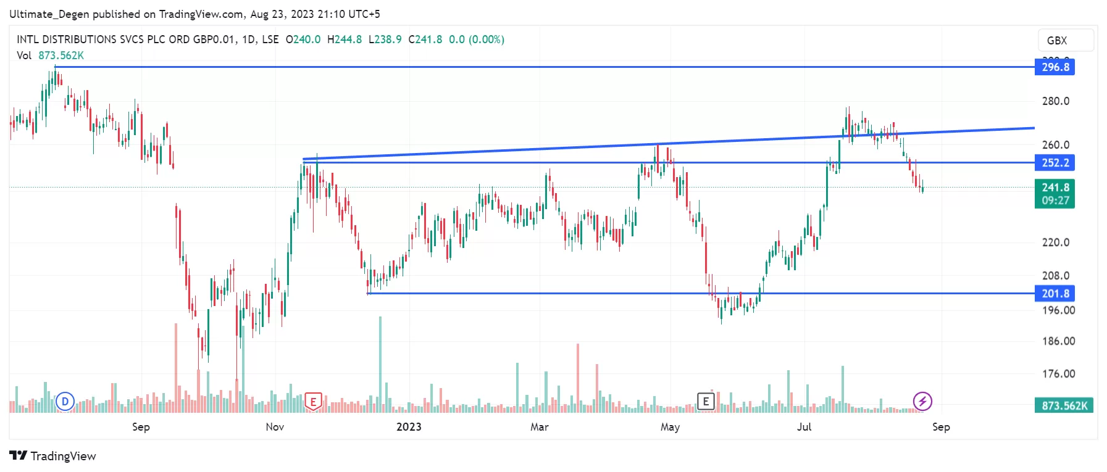Click the volume label 873.562K on axis
This screenshot has width=1107, height=472.
(x=1064, y=405)
